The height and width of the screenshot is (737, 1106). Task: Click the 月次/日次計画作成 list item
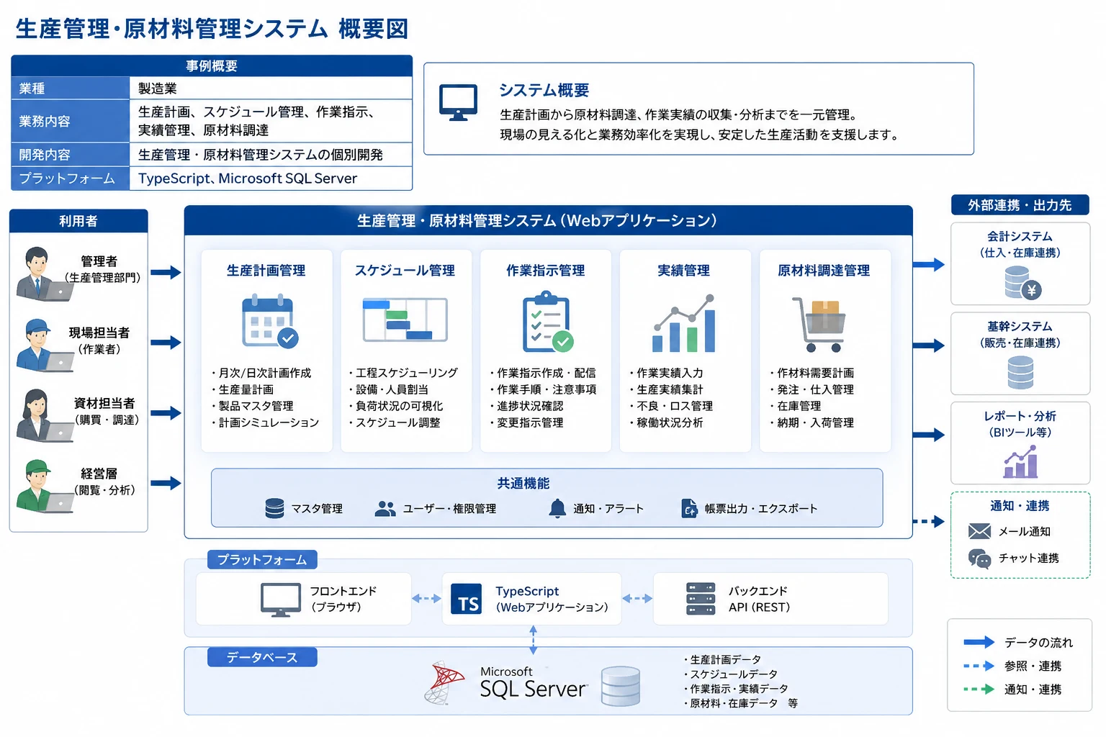click(x=261, y=373)
